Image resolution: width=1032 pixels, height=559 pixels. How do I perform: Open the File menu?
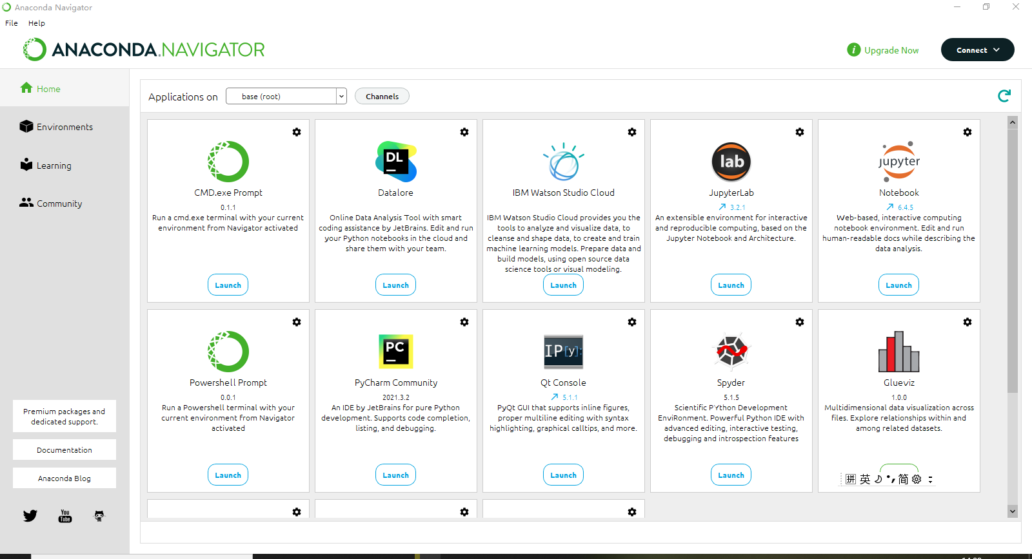coord(12,23)
